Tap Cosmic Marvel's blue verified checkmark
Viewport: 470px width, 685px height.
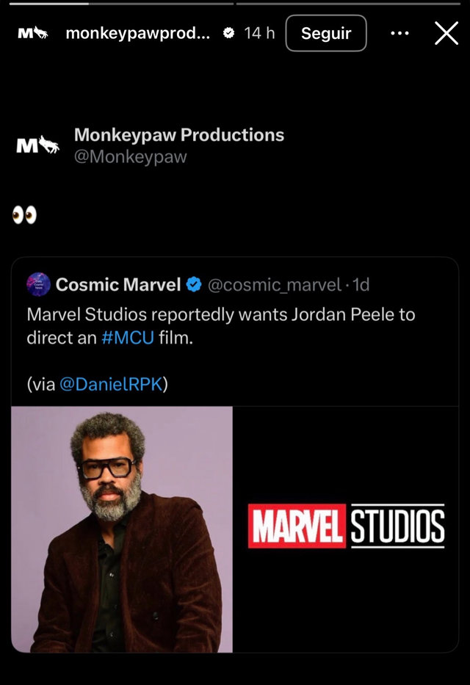(194, 284)
